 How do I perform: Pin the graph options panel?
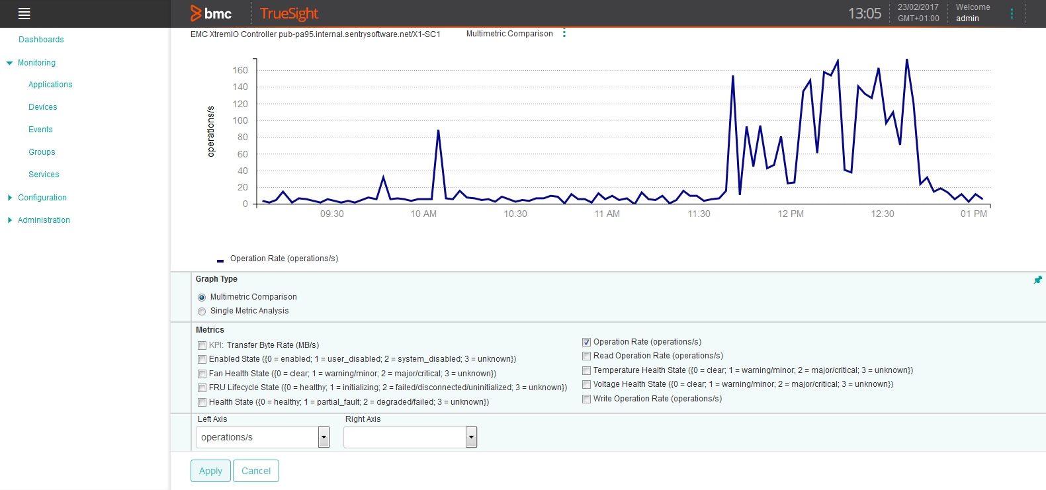pyautogui.click(x=1037, y=280)
